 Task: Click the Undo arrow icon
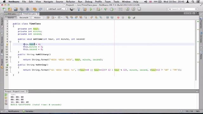point(35,9)
